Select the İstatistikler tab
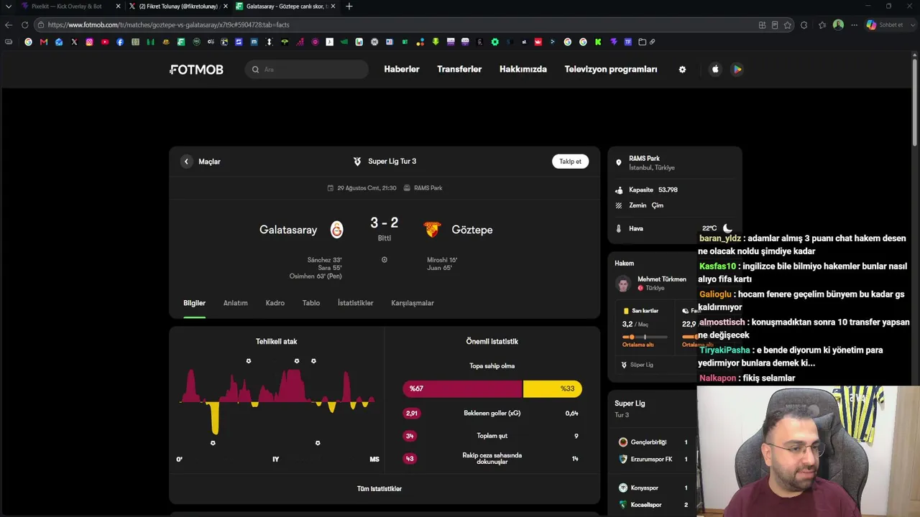 355,303
